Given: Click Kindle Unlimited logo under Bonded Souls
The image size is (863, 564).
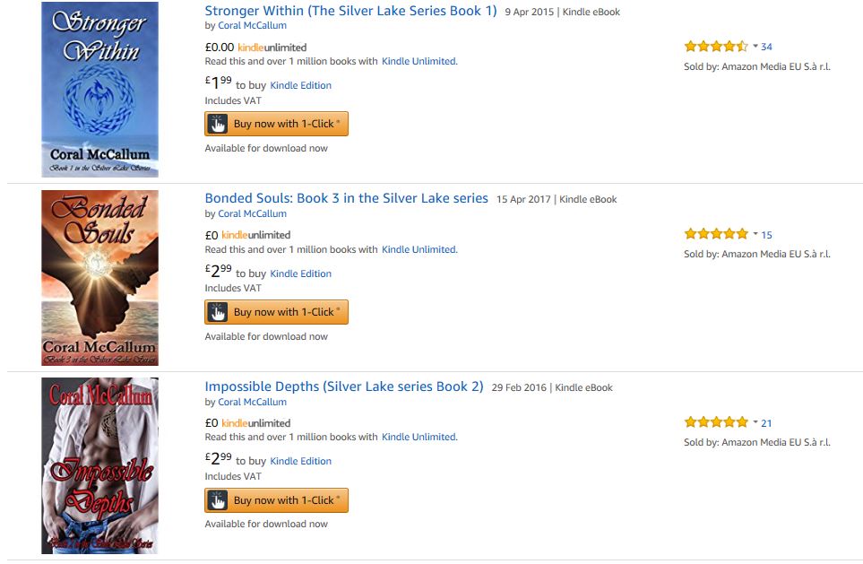Looking at the screenshot, I should pyautogui.click(x=255, y=235).
